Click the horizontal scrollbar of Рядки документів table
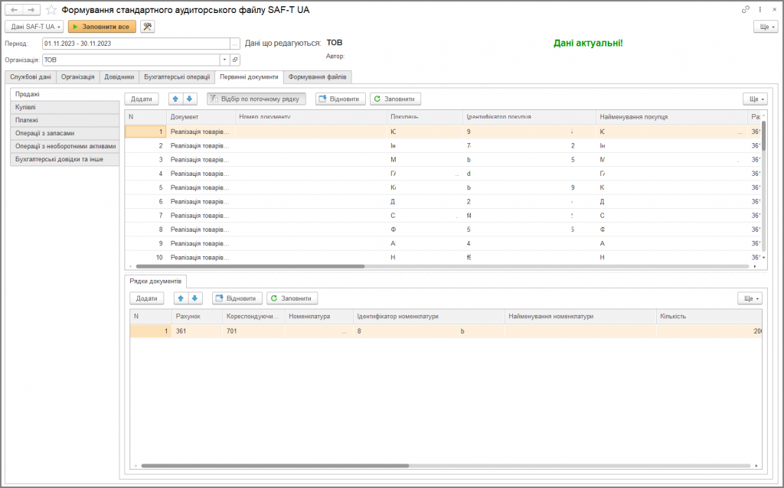 275,466
